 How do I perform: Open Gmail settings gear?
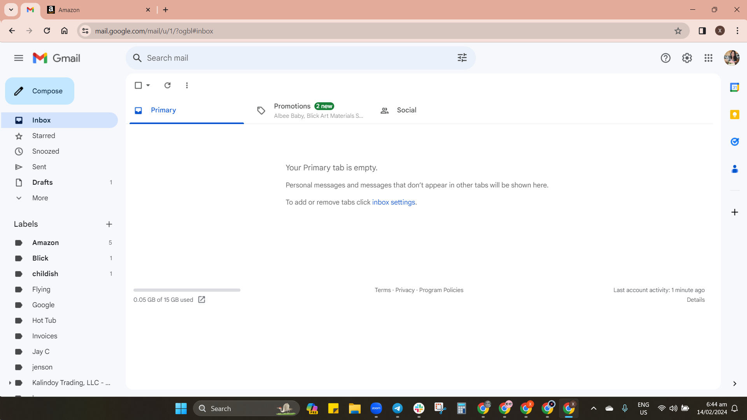tap(687, 58)
